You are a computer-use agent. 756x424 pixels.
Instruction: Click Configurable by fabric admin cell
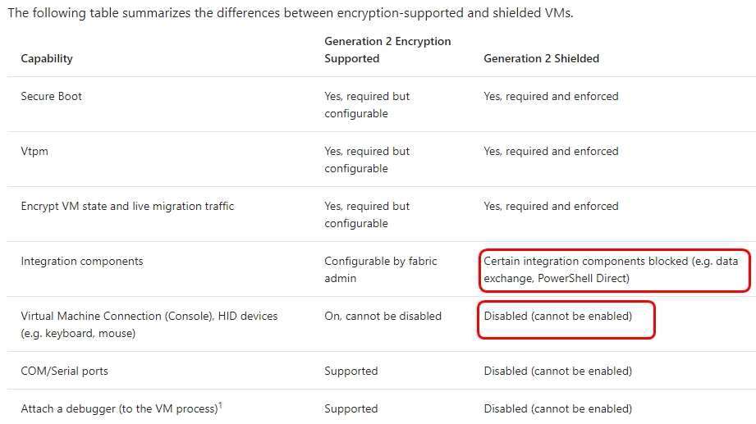coord(380,269)
